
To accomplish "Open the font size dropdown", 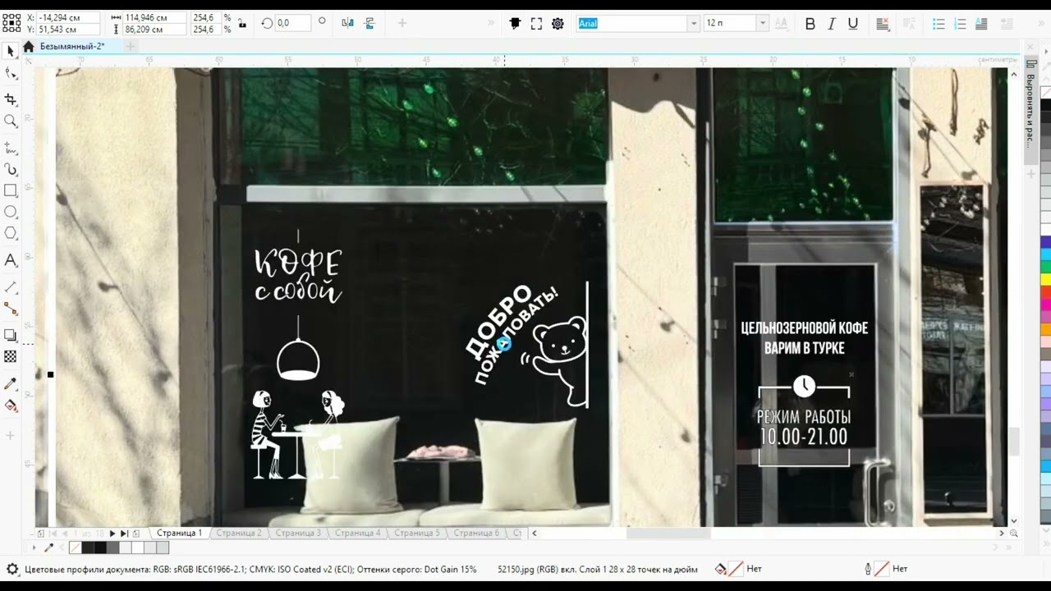I will (763, 24).
